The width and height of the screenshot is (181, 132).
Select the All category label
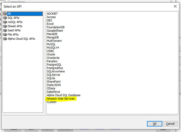tap(9, 14)
